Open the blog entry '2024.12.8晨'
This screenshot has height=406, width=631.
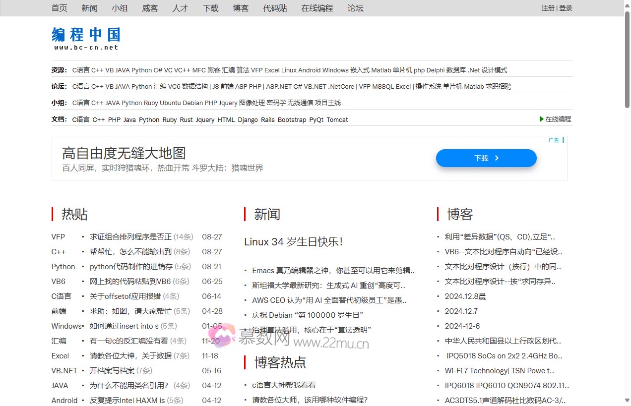[x=466, y=296]
